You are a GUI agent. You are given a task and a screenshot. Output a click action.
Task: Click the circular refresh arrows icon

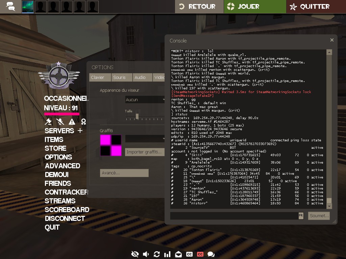(x=156, y=254)
